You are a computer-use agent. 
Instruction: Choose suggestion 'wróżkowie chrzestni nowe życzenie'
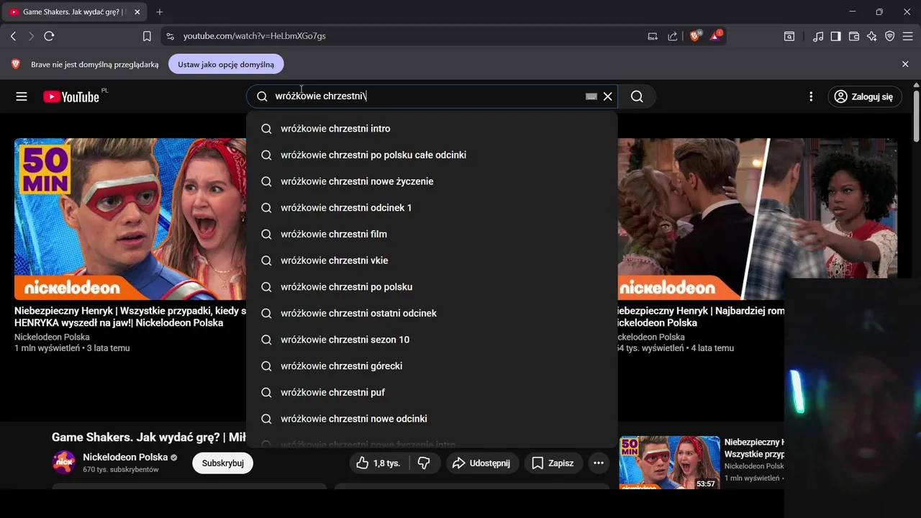pyautogui.click(x=432, y=181)
